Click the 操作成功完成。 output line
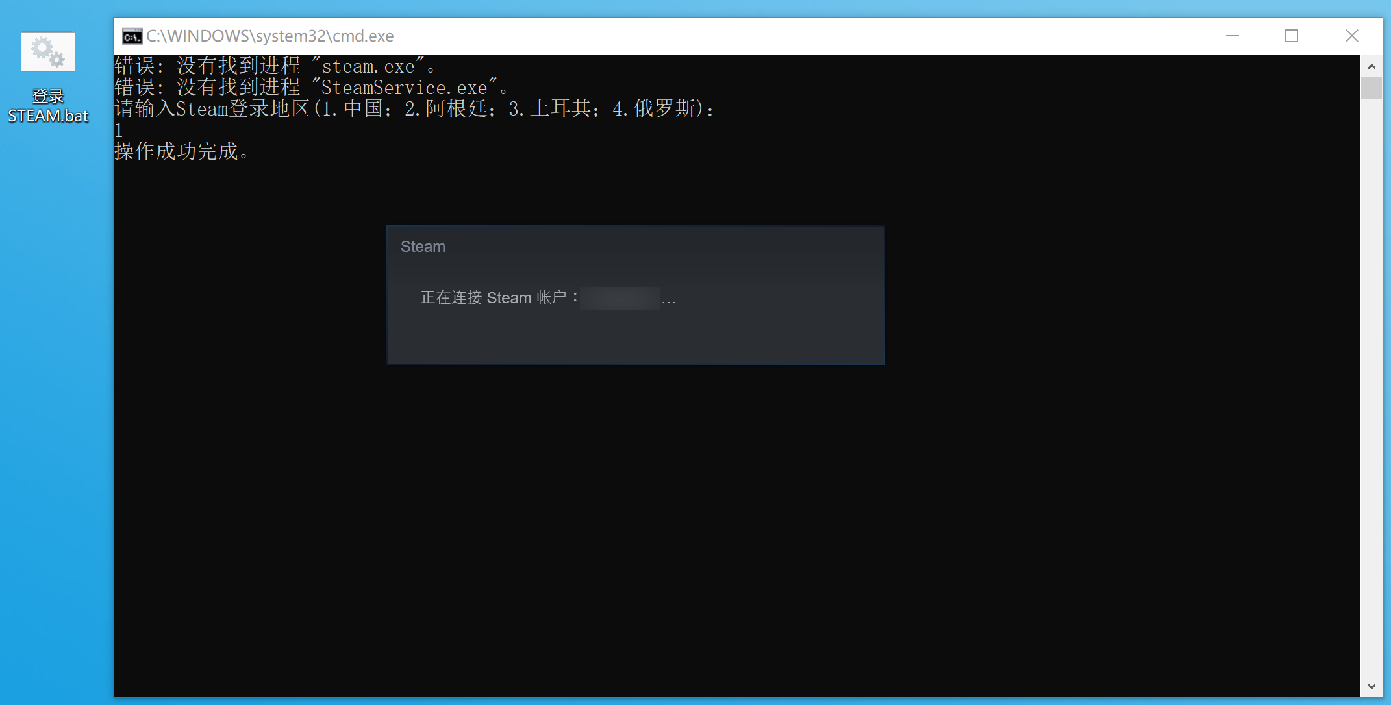Image resolution: width=1391 pixels, height=705 pixels. [x=182, y=151]
